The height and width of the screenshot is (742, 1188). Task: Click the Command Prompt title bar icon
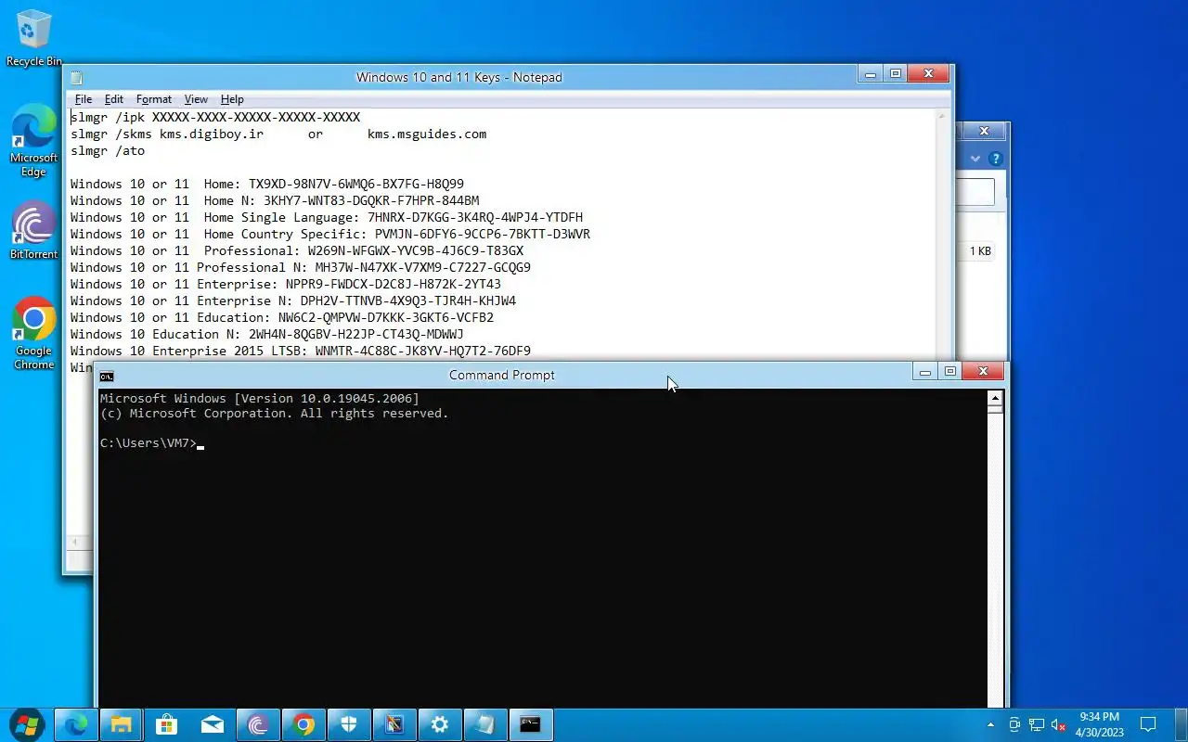tap(107, 376)
